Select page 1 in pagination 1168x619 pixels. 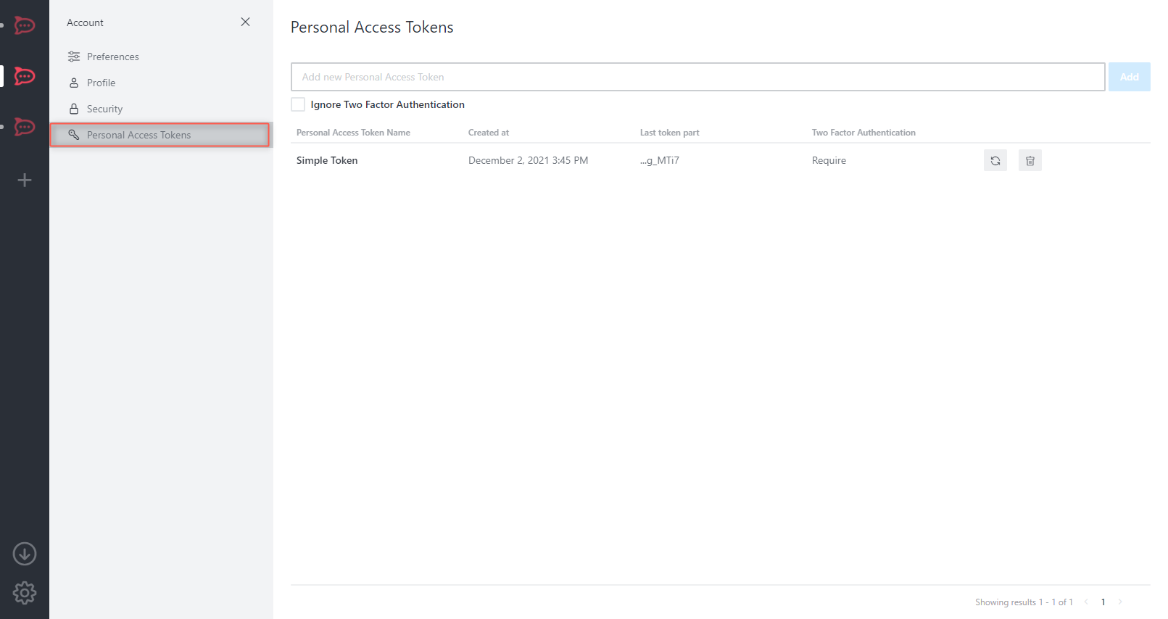(x=1103, y=602)
